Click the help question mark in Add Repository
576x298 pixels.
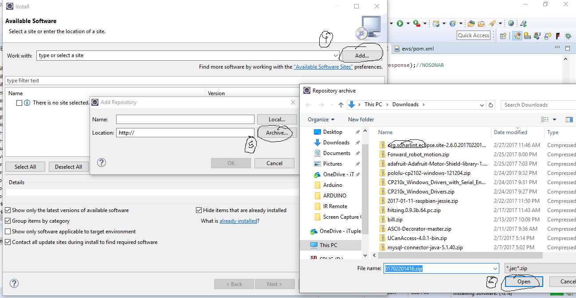click(x=102, y=163)
